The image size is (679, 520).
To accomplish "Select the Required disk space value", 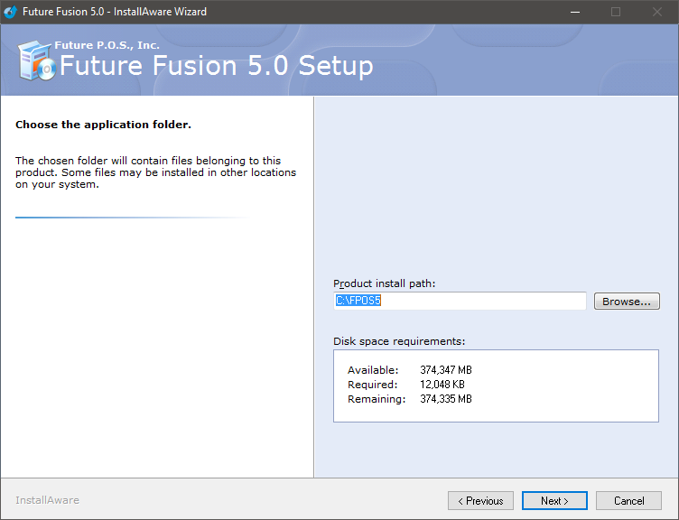I will (442, 385).
